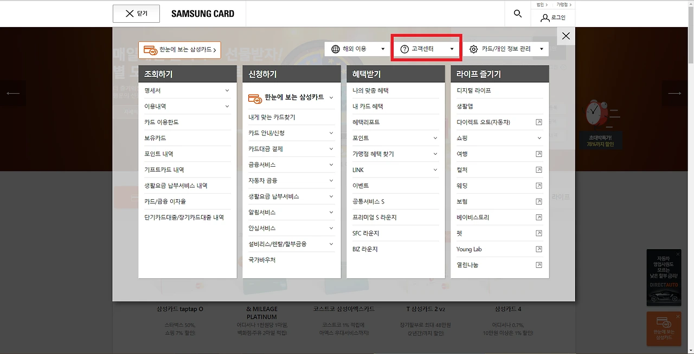Viewport: 694px width, 354px height.
Task: Click the gear icon on 카드/개인 정보 관리
Action: [x=473, y=48]
